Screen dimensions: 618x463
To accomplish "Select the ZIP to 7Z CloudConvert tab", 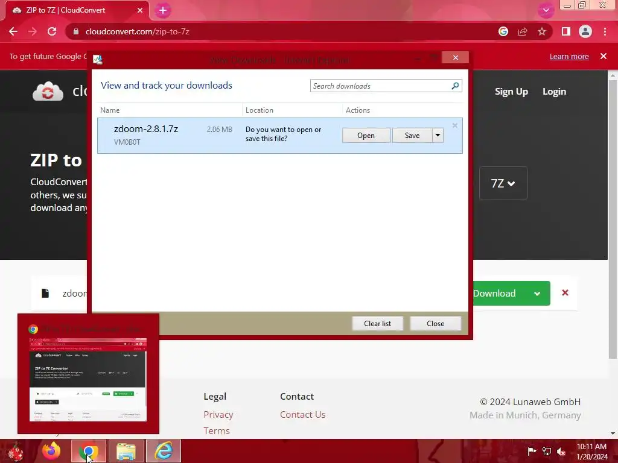I will pos(77,10).
